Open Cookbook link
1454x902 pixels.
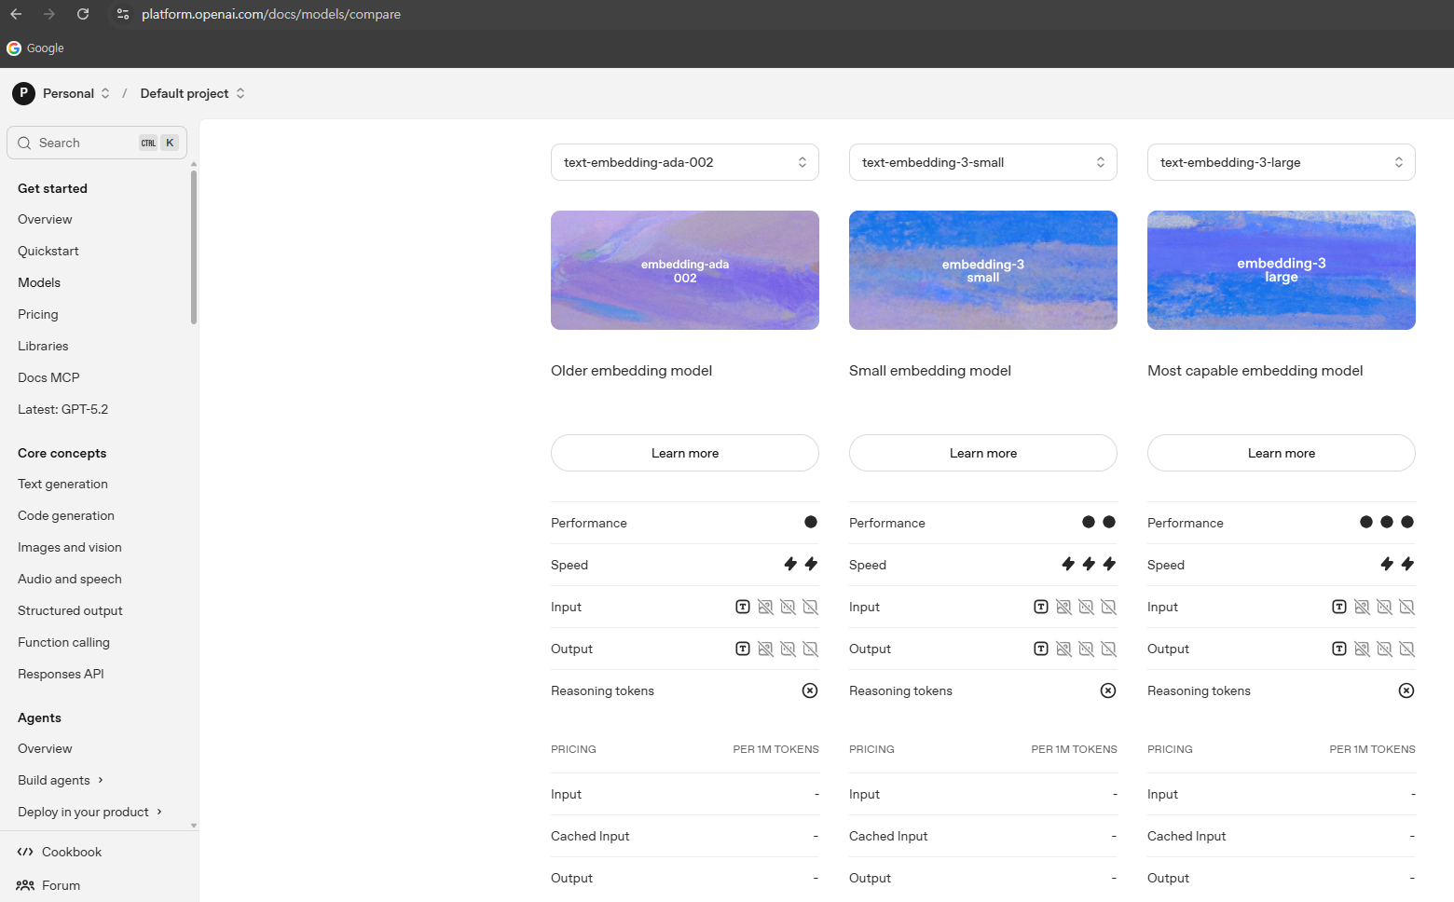pyautogui.click(x=72, y=852)
